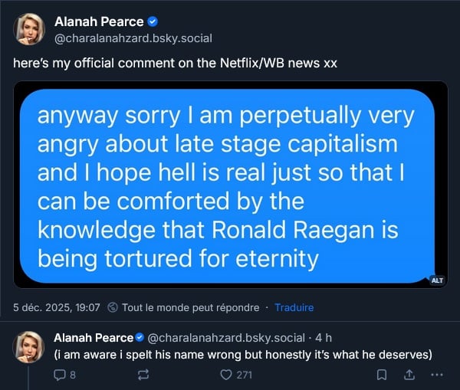
Task: Click the verified badge beside the top name
Action: (x=153, y=23)
